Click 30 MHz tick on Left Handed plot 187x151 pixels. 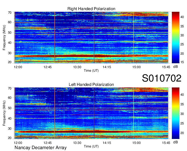pos(10,129)
